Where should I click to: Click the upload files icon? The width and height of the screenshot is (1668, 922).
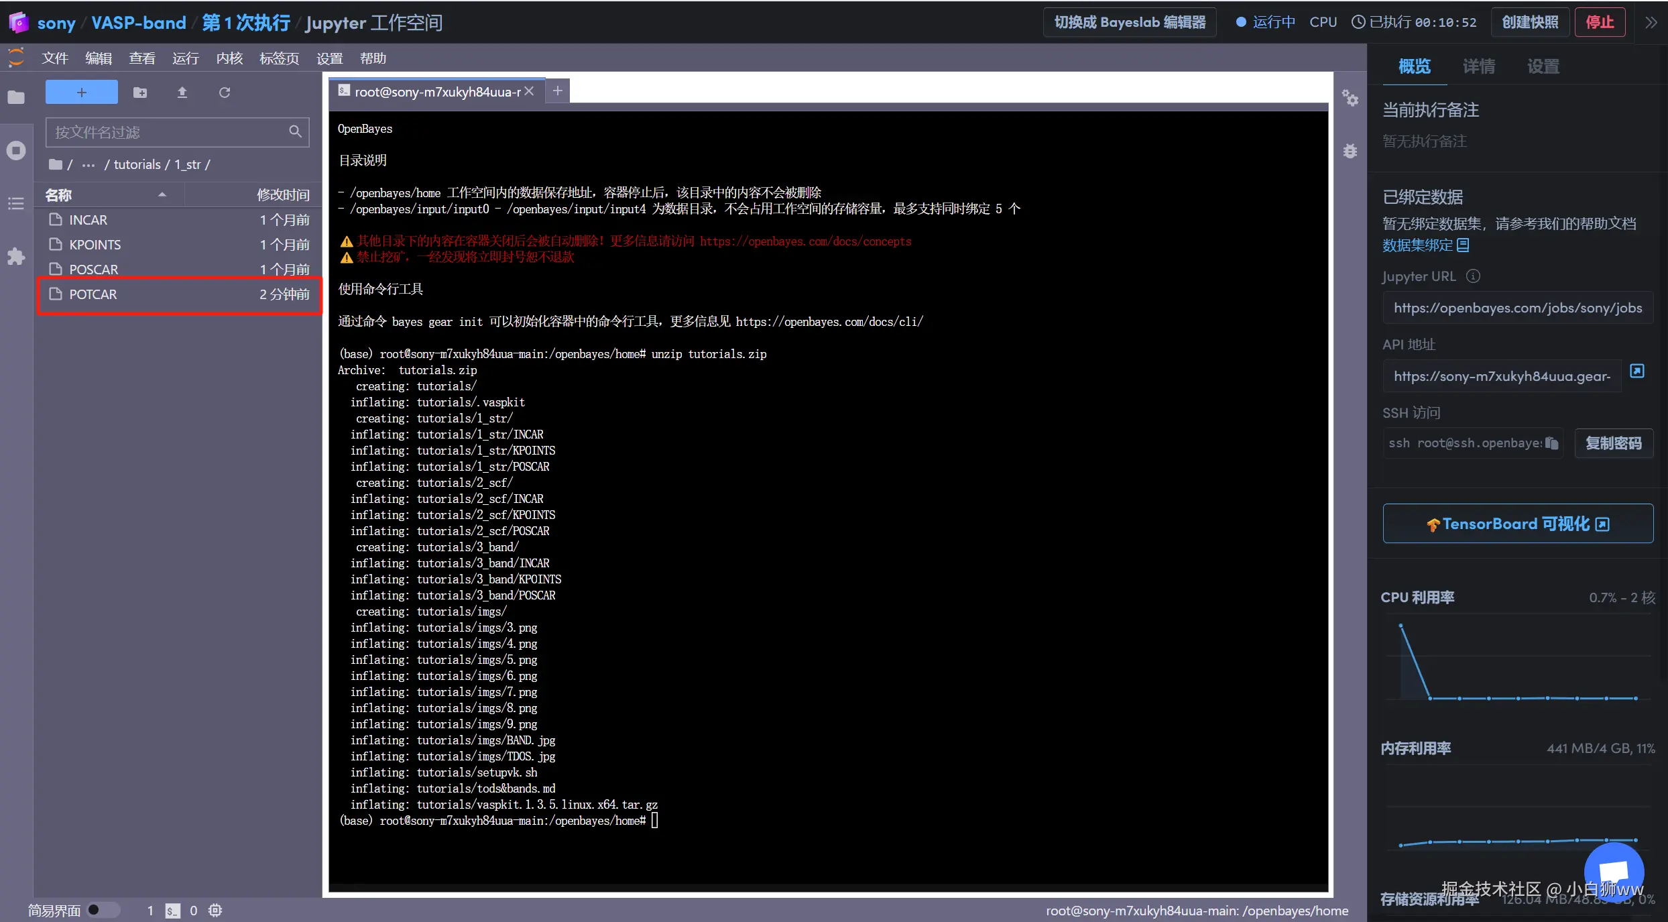(182, 93)
